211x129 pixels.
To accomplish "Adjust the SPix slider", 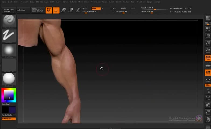I will 208,23.
